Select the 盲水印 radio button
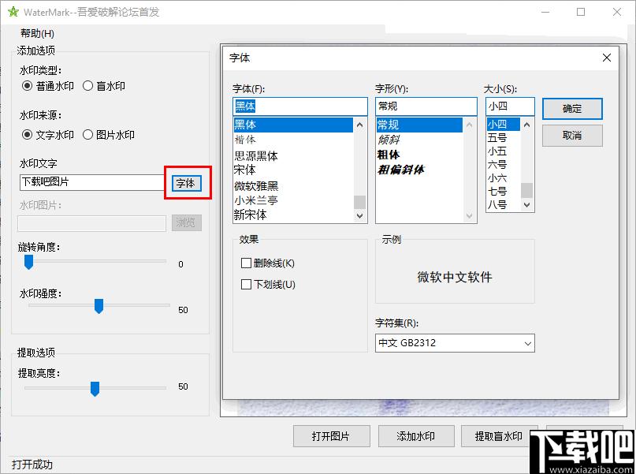 [x=88, y=86]
